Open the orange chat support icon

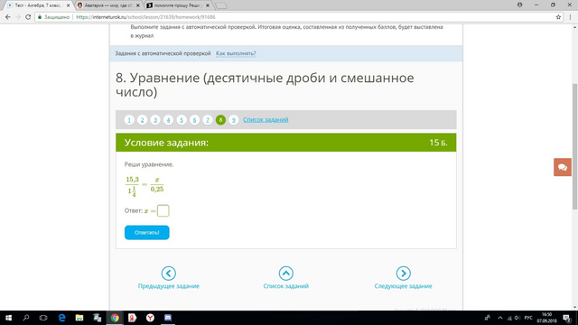pos(562,167)
